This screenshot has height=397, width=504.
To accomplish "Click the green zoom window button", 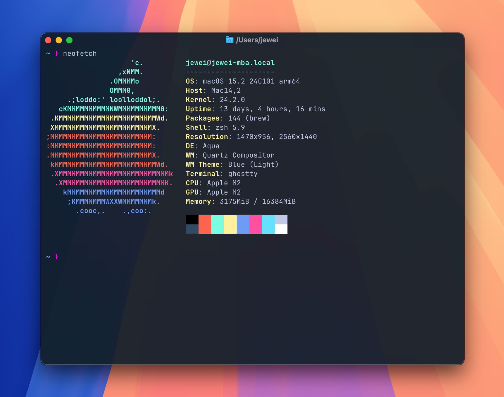I will click(69, 40).
